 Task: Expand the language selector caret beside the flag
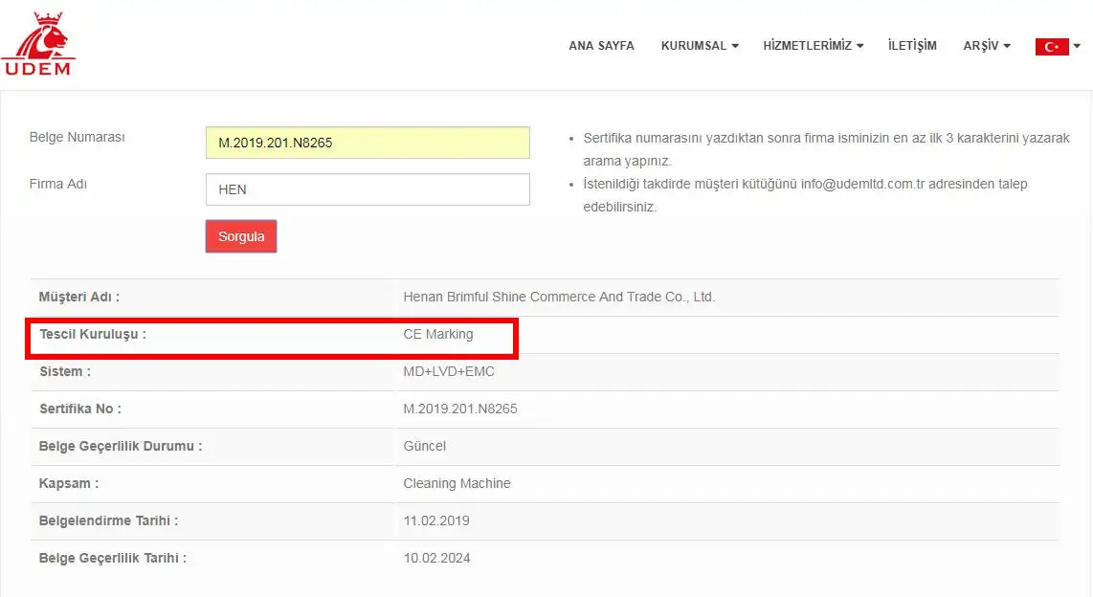coord(1077,46)
